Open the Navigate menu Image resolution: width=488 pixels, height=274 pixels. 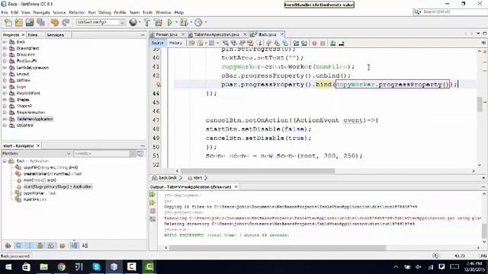point(42,12)
